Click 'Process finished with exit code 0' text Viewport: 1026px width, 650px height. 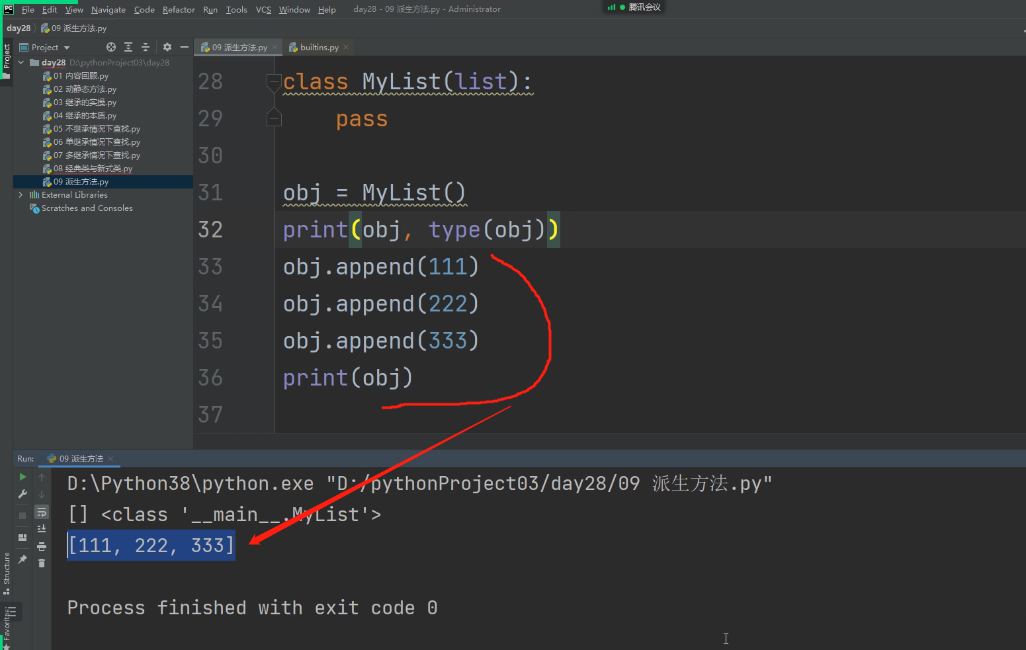click(252, 608)
